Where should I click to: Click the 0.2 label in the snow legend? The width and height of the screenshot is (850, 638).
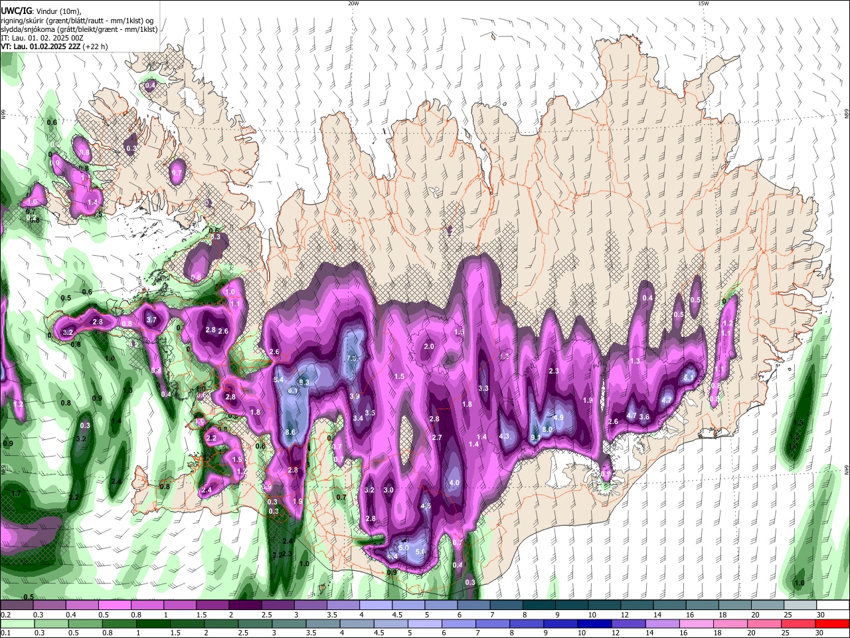[x=5, y=615]
